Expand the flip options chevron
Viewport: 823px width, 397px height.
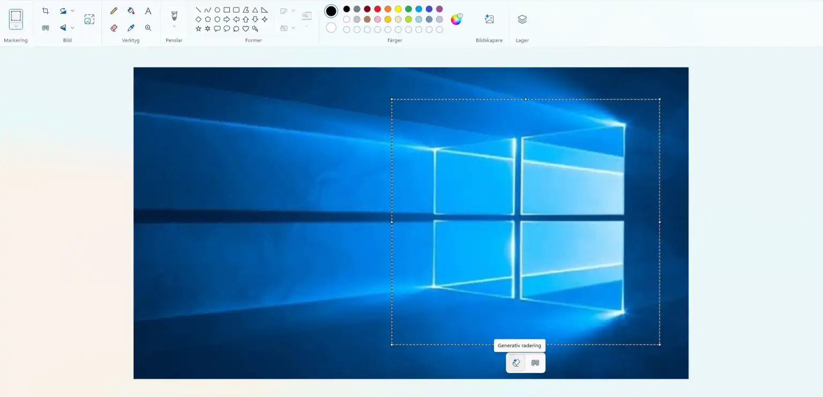tap(73, 28)
